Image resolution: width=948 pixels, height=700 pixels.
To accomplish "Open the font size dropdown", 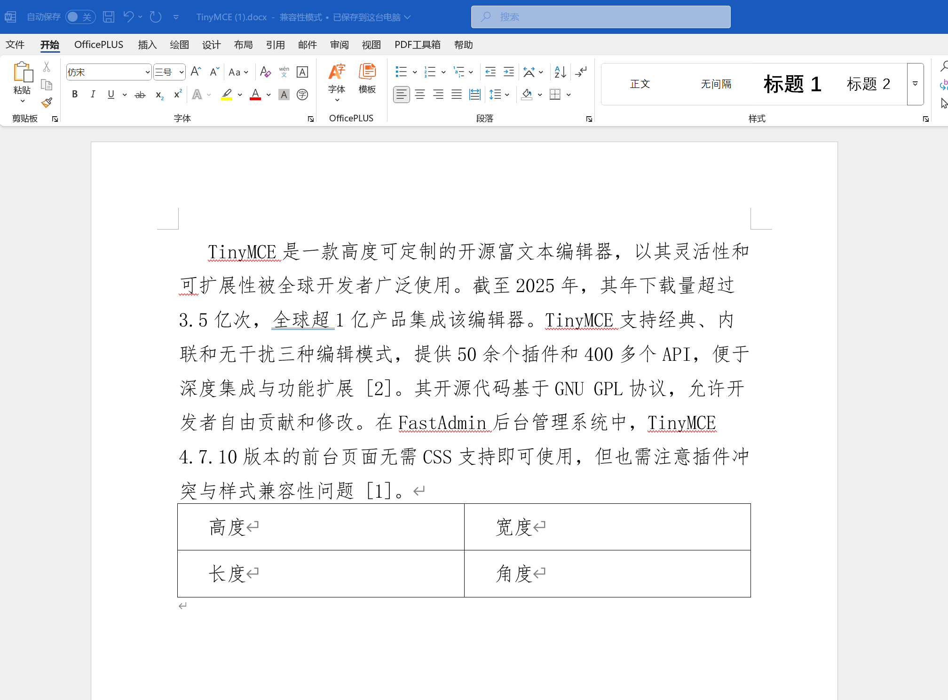I will point(182,72).
